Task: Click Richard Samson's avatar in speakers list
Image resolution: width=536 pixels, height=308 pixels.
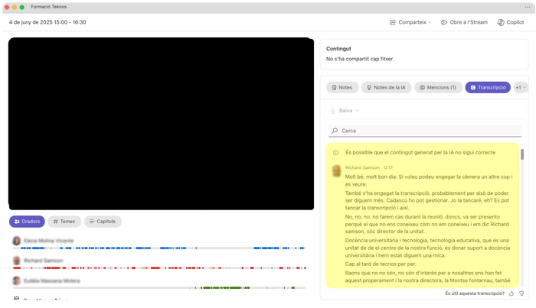Action: click(16, 261)
